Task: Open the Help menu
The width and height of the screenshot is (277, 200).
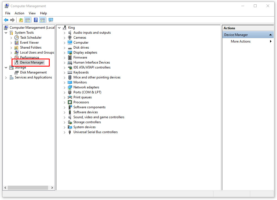Action: click(x=43, y=13)
